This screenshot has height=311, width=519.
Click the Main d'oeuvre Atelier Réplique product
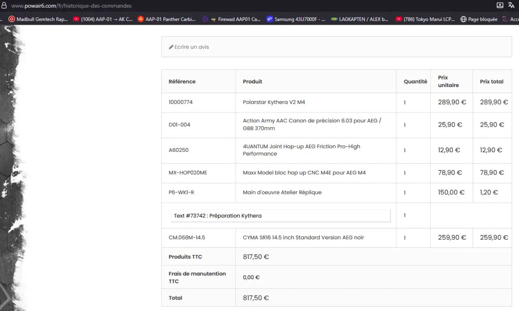tap(282, 192)
